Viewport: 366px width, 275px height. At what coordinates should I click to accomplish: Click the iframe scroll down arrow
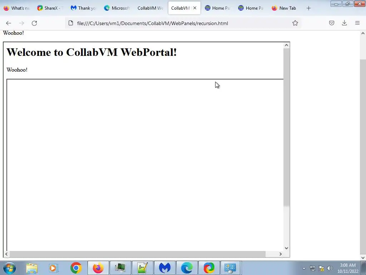click(287, 248)
